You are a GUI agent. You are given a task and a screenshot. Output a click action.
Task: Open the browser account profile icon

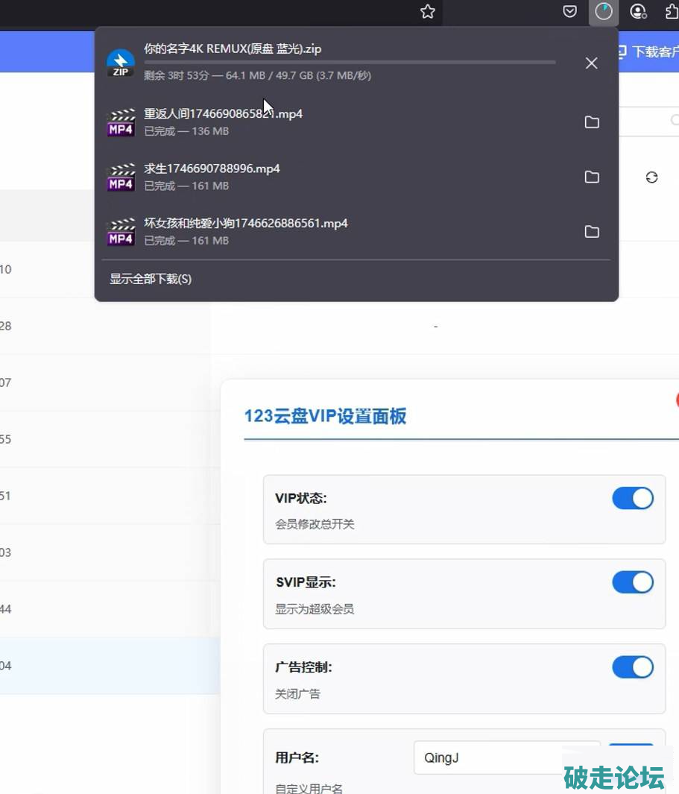click(638, 12)
